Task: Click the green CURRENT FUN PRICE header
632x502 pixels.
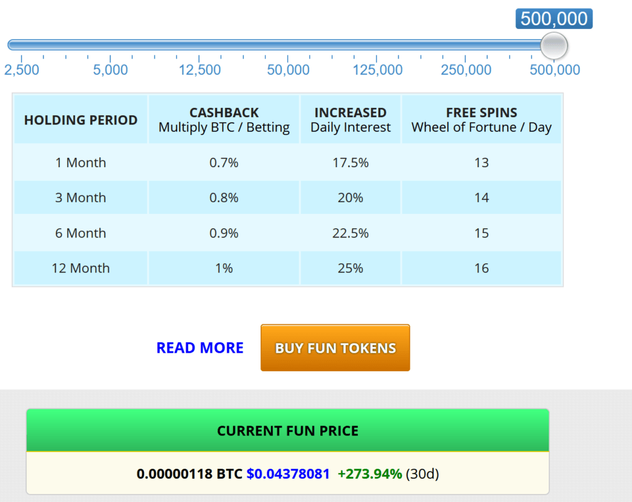Action: (288, 430)
